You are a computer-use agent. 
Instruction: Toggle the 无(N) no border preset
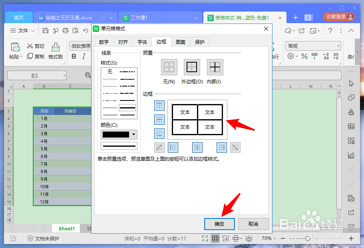pos(169,67)
